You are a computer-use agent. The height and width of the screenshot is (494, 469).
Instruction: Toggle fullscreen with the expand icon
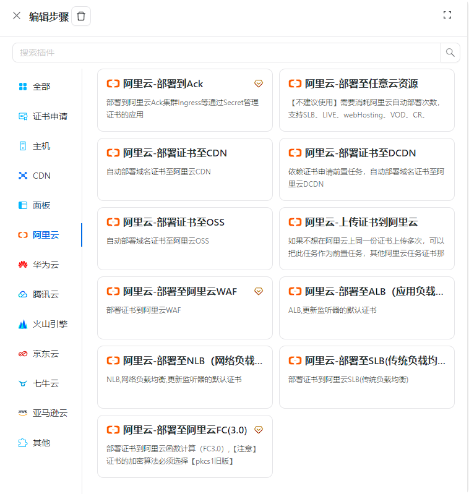447,15
